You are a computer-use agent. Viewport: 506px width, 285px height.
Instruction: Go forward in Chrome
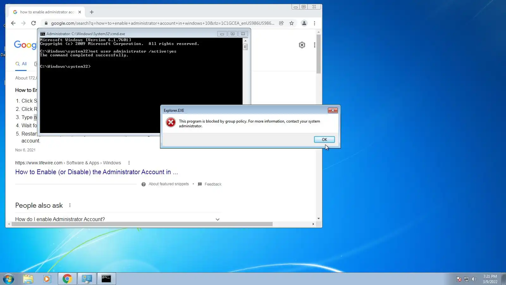(x=23, y=23)
